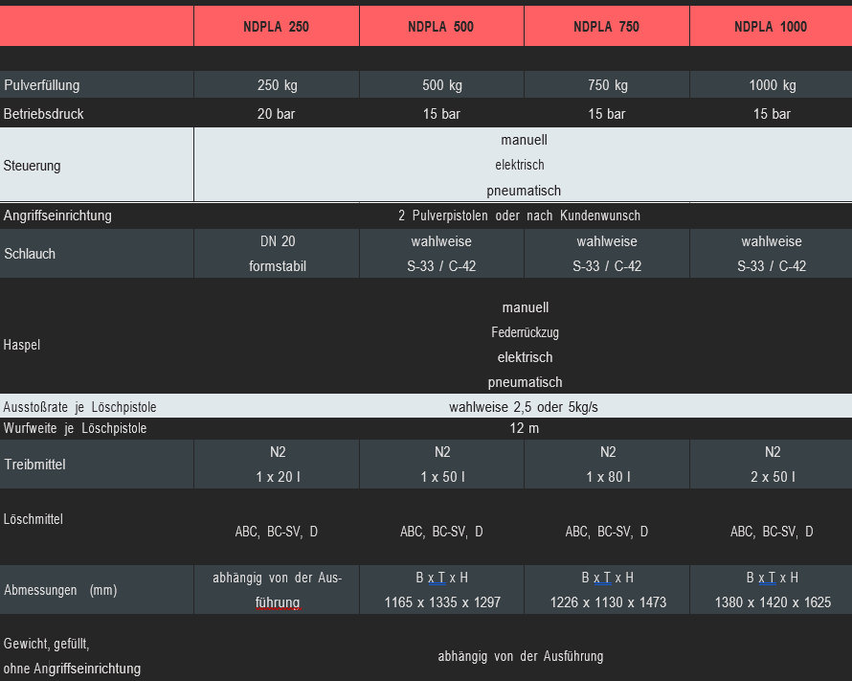
Task: Click the Betriebsdruck row label
Action: [43, 114]
